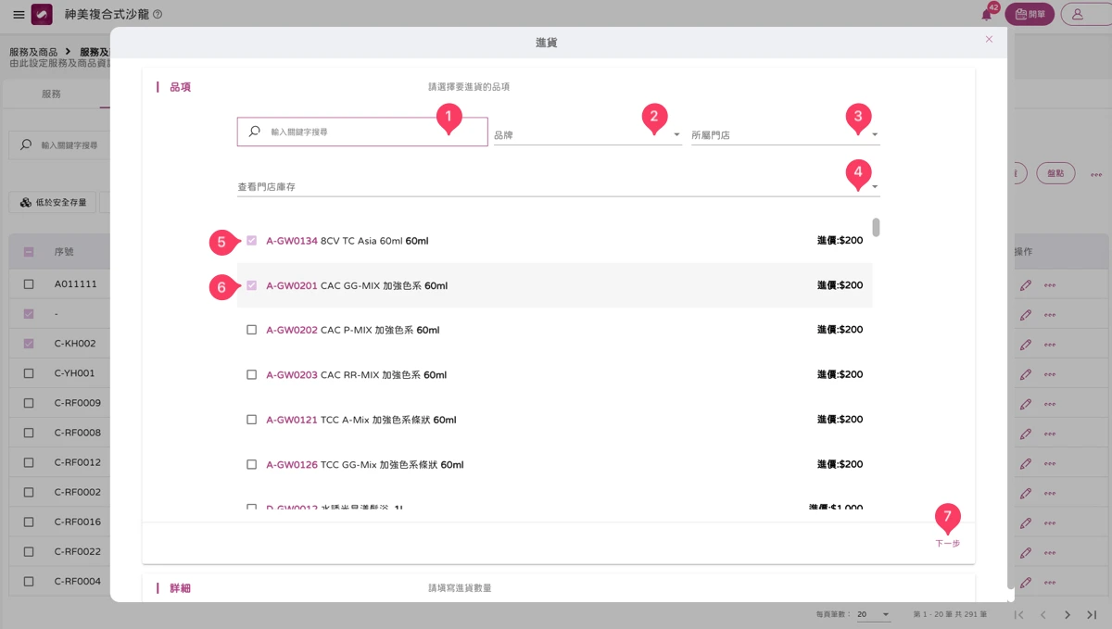Jump to the last page arrow
This screenshot has height=629, width=1112.
point(1092,614)
